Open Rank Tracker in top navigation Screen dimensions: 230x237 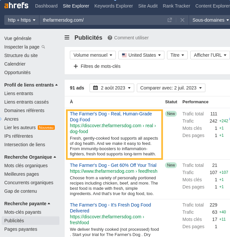177,6
